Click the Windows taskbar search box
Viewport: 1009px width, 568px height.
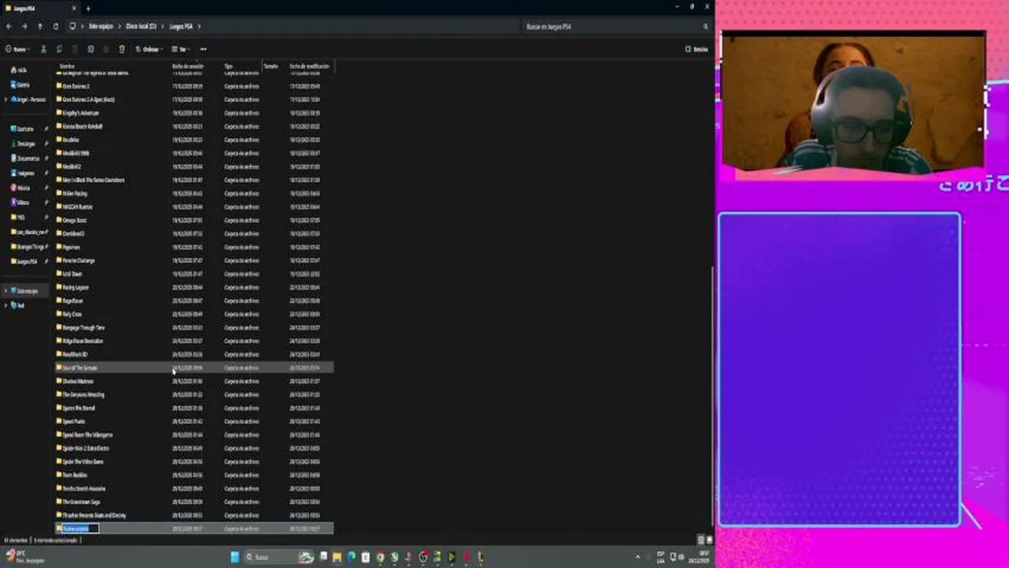[x=279, y=557]
